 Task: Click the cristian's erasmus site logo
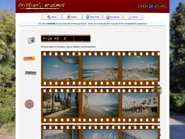41,6
